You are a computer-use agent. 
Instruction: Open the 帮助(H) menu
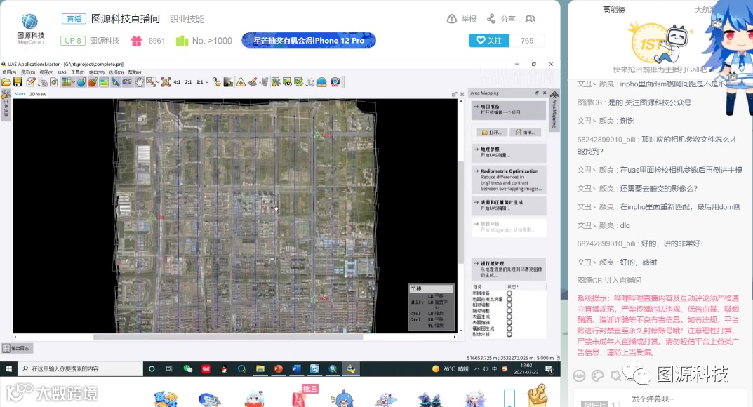click(x=135, y=72)
